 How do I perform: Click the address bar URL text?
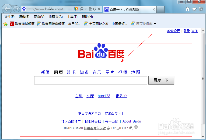(45, 9)
